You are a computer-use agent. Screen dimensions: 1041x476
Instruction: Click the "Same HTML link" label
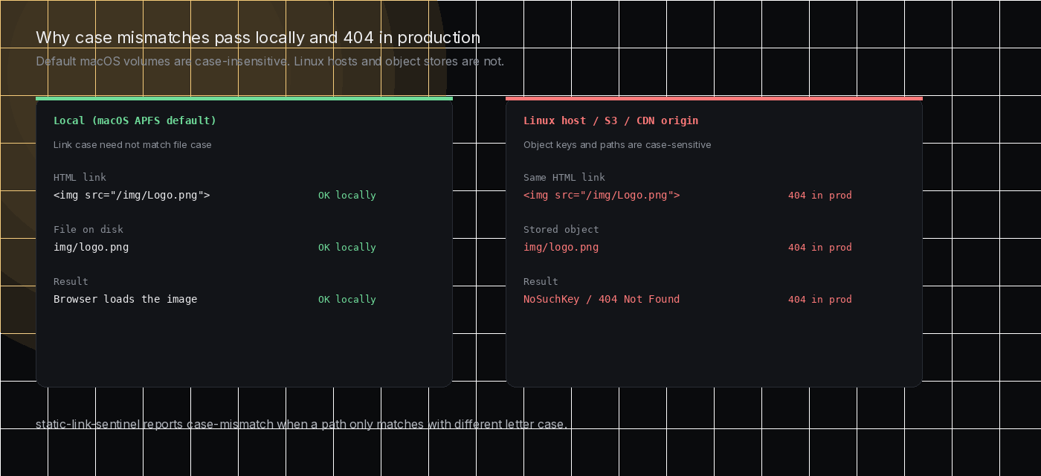click(x=564, y=177)
